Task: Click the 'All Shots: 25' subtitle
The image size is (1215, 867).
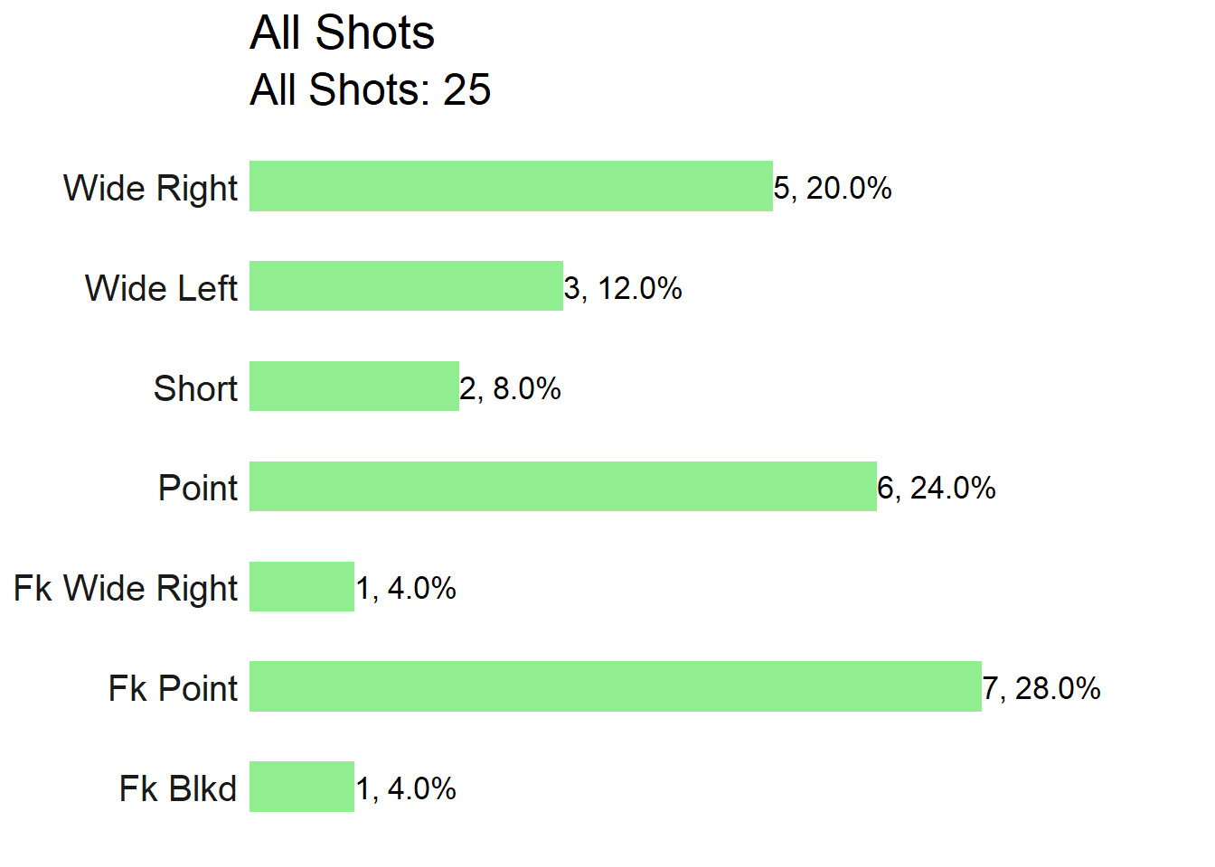Action: point(370,90)
